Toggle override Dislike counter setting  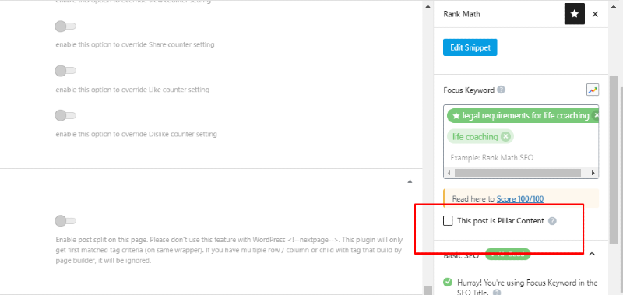pos(65,115)
